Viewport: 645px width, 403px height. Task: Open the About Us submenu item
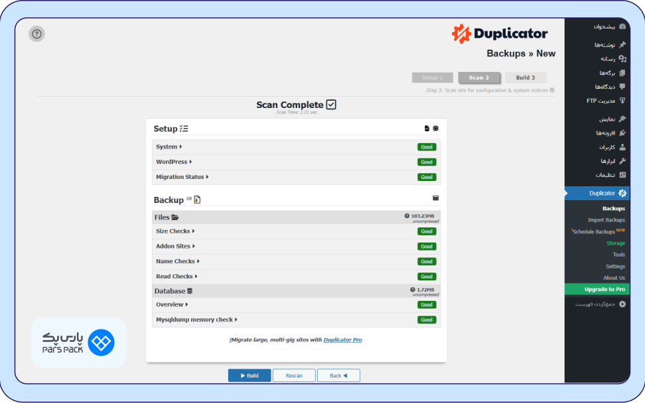(x=614, y=278)
